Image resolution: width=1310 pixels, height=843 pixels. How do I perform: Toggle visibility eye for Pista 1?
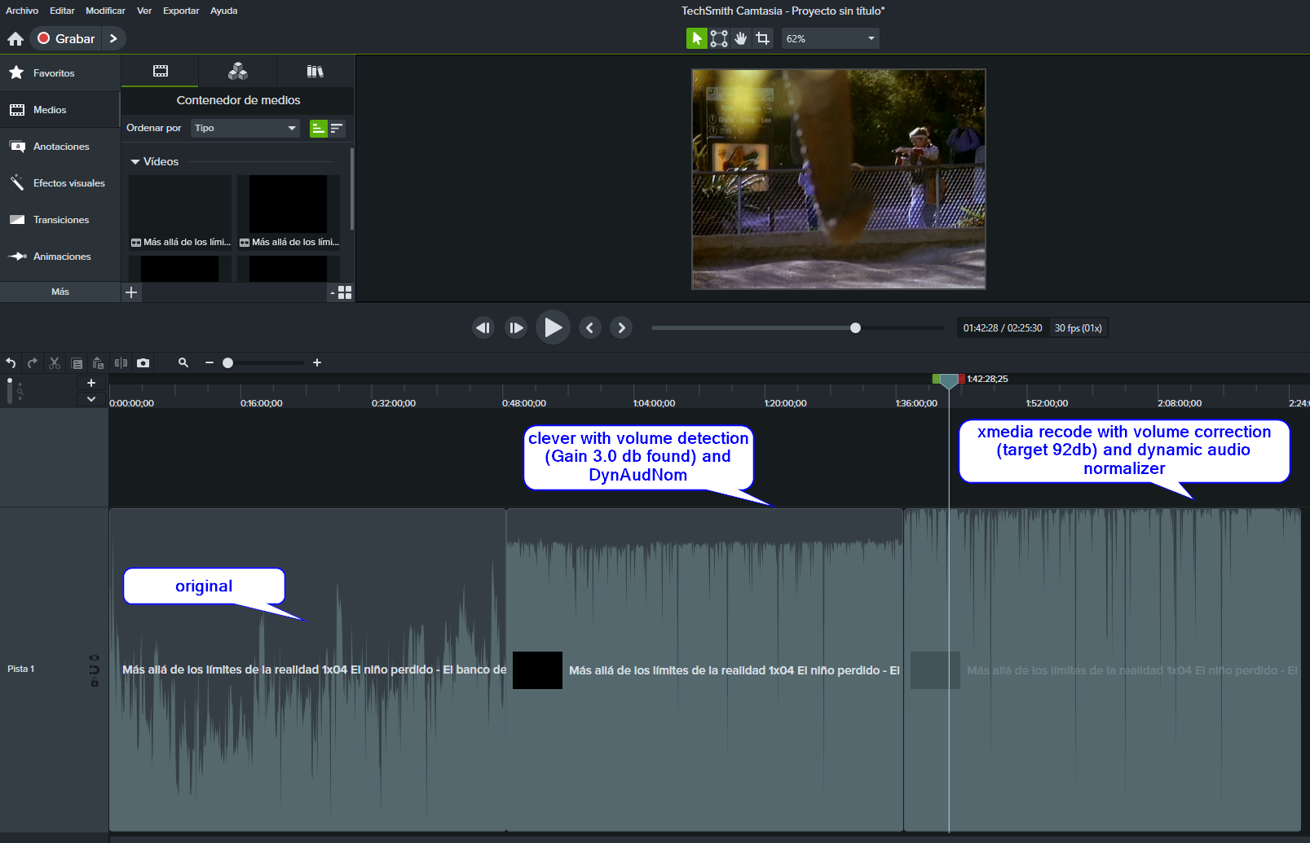95,657
